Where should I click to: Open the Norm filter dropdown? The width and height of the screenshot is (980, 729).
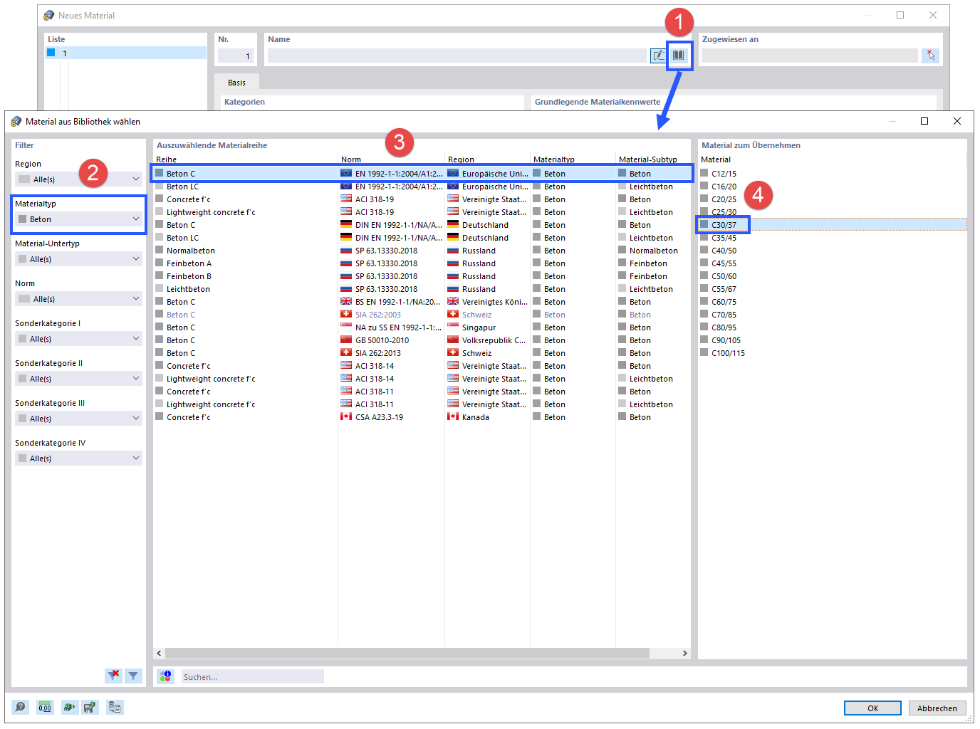(x=78, y=299)
